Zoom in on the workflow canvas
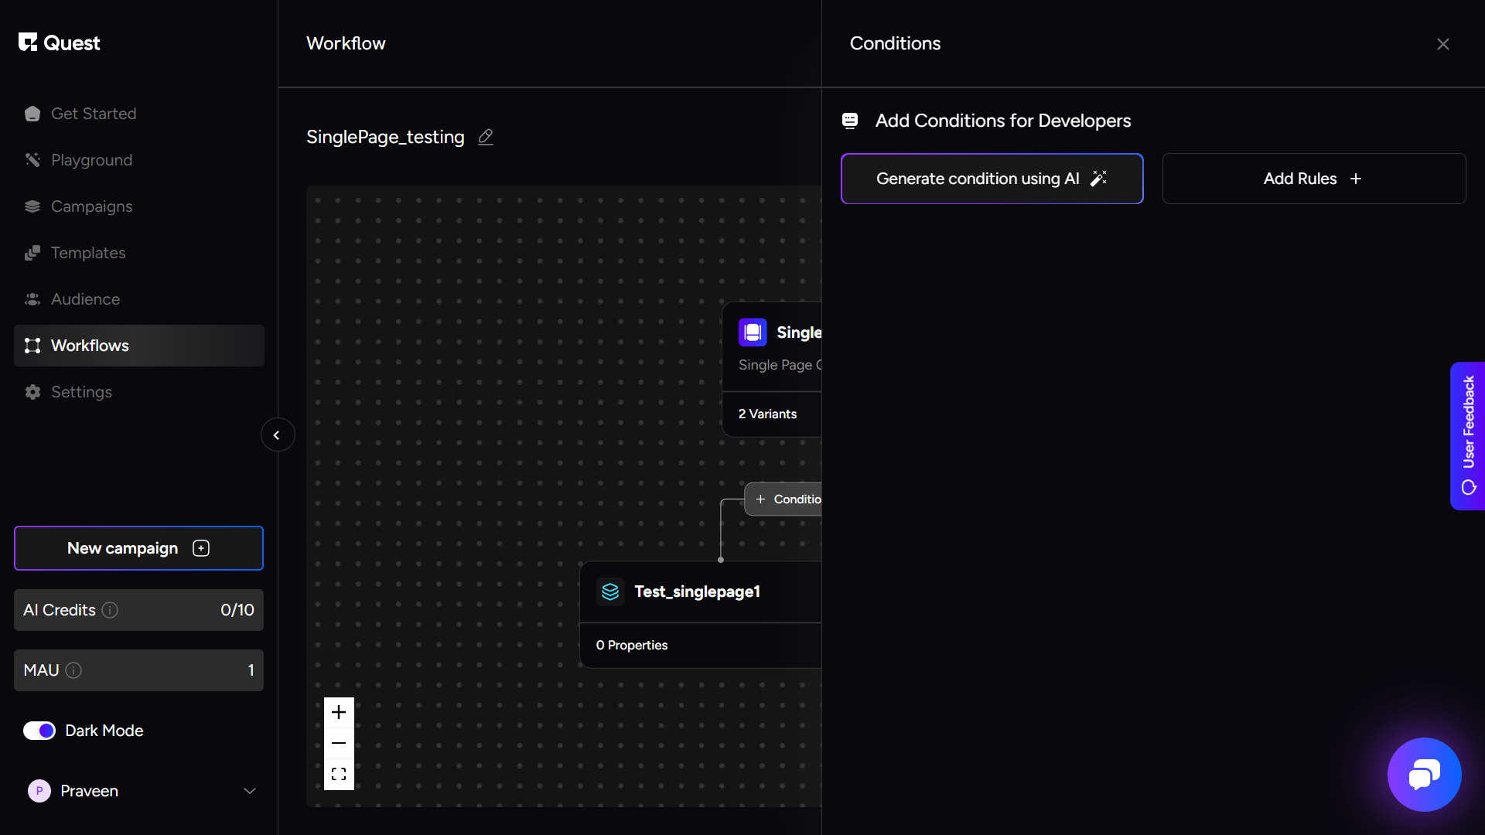The height and width of the screenshot is (835, 1485). point(339,712)
